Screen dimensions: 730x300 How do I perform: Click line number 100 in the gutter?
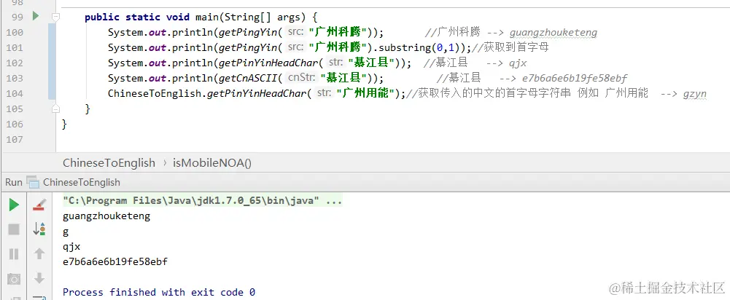click(x=15, y=33)
